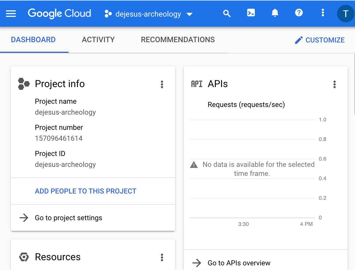This screenshot has width=355, height=270.
Task: Open Go to project settings
Action: click(x=68, y=218)
